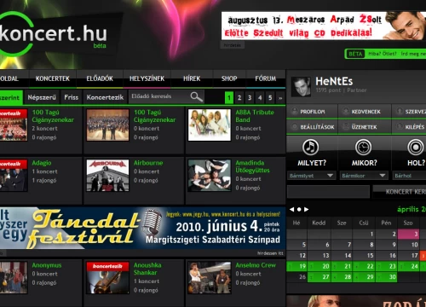Open PROFILOM button
Screen dimensions: 426x307
pos(312,112)
